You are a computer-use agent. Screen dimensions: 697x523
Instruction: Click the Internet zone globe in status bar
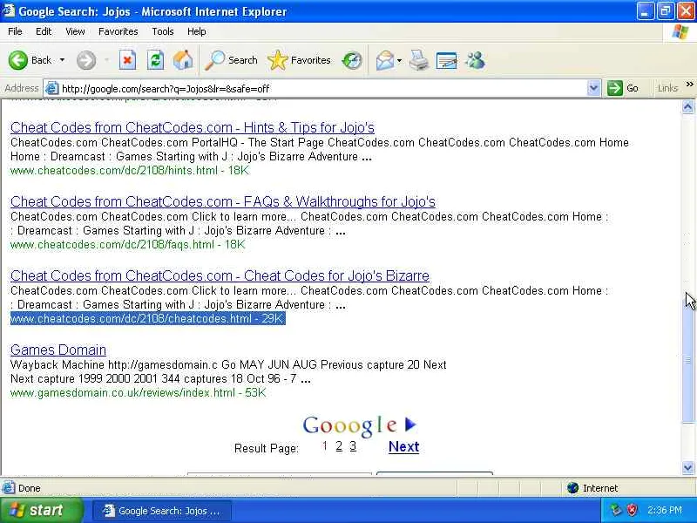tap(572, 488)
